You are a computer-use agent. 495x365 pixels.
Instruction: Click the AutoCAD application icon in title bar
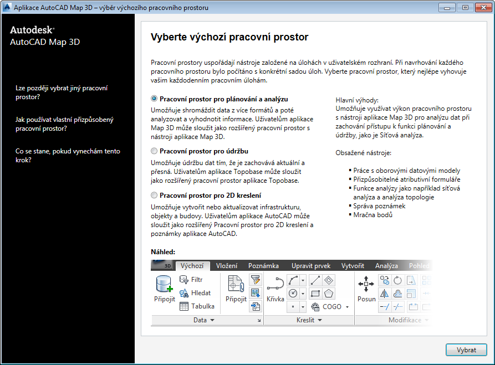[x=7, y=7]
